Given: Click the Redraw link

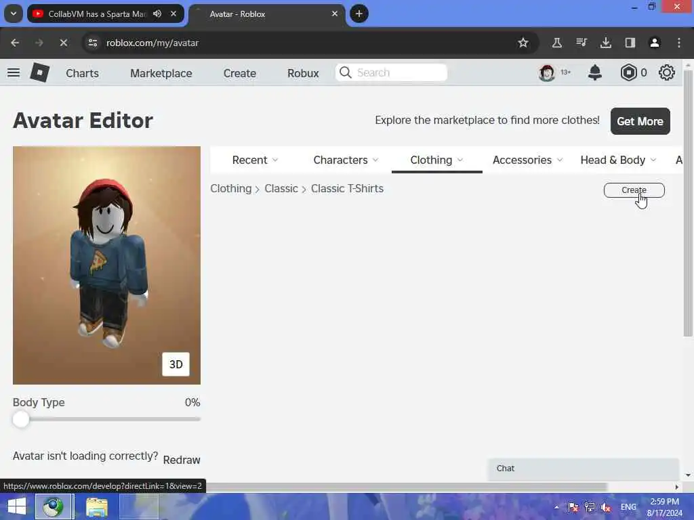Looking at the screenshot, I should coord(182,460).
